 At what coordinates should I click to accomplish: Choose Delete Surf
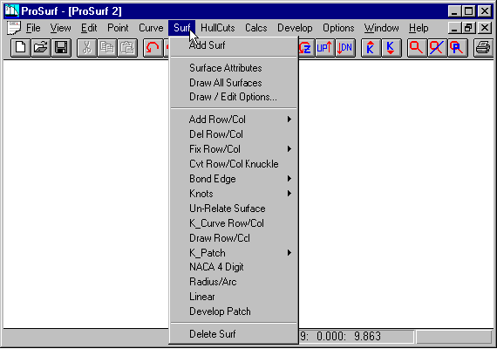[x=234, y=334]
